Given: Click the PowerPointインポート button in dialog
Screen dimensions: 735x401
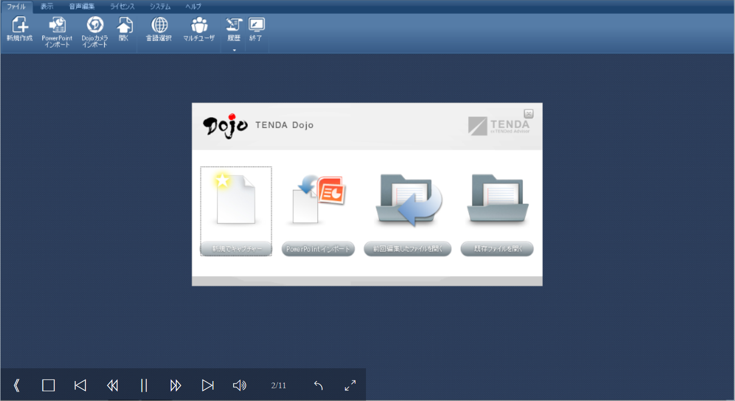Looking at the screenshot, I should [318, 249].
